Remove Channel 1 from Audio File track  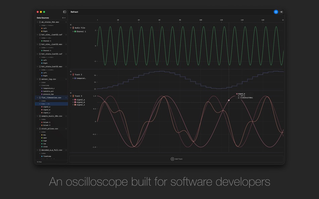(x=73, y=31)
